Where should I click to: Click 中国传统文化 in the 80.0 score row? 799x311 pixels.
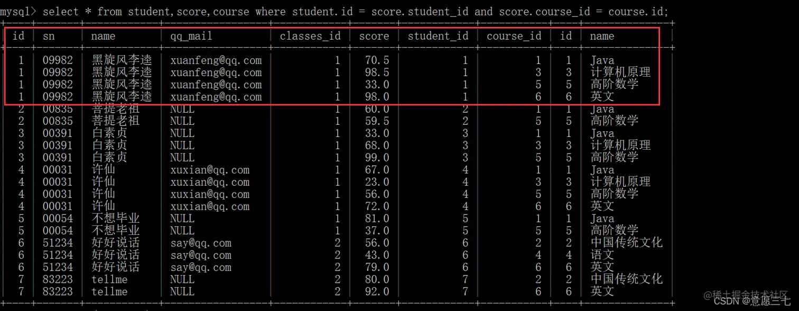(627, 279)
